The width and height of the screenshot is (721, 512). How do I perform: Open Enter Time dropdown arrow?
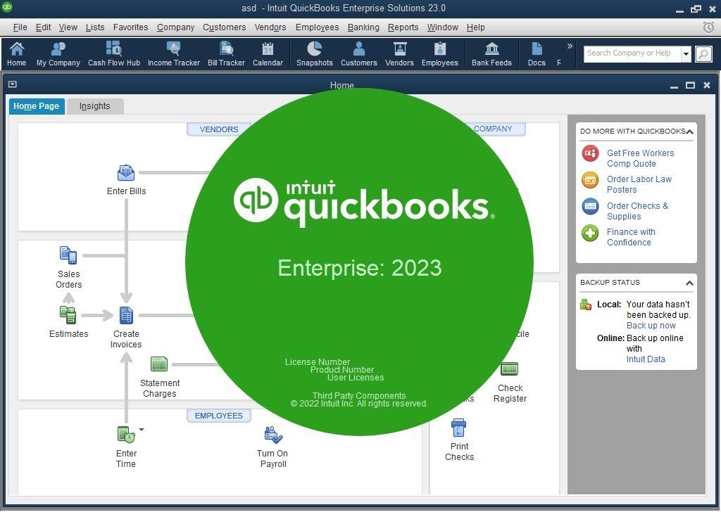tap(142, 429)
